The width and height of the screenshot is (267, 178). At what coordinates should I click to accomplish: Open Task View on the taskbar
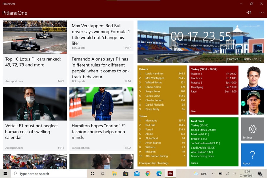coord(103,174)
